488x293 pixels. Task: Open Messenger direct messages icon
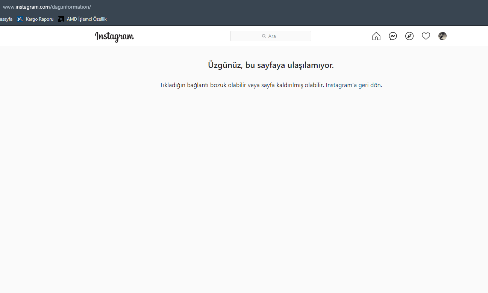click(393, 36)
